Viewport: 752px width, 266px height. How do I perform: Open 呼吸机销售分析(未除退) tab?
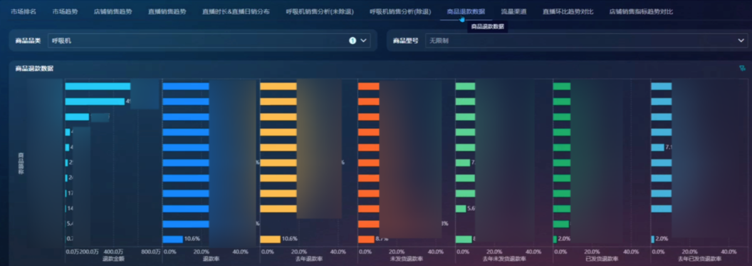pyautogui.click(x=320, y=11)
